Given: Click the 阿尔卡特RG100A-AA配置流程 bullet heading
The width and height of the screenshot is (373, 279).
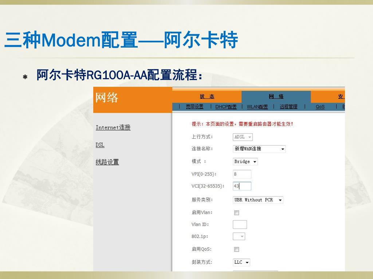Looking at the screenshot, I should pos(119,75).
